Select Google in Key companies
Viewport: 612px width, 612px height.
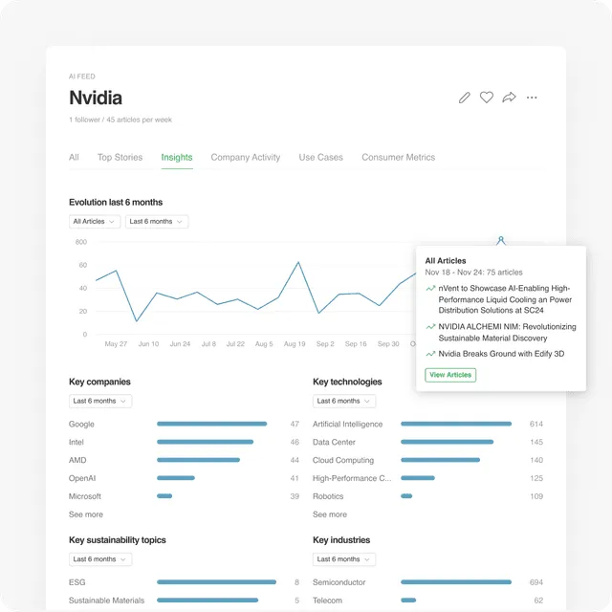coord(81,425)
